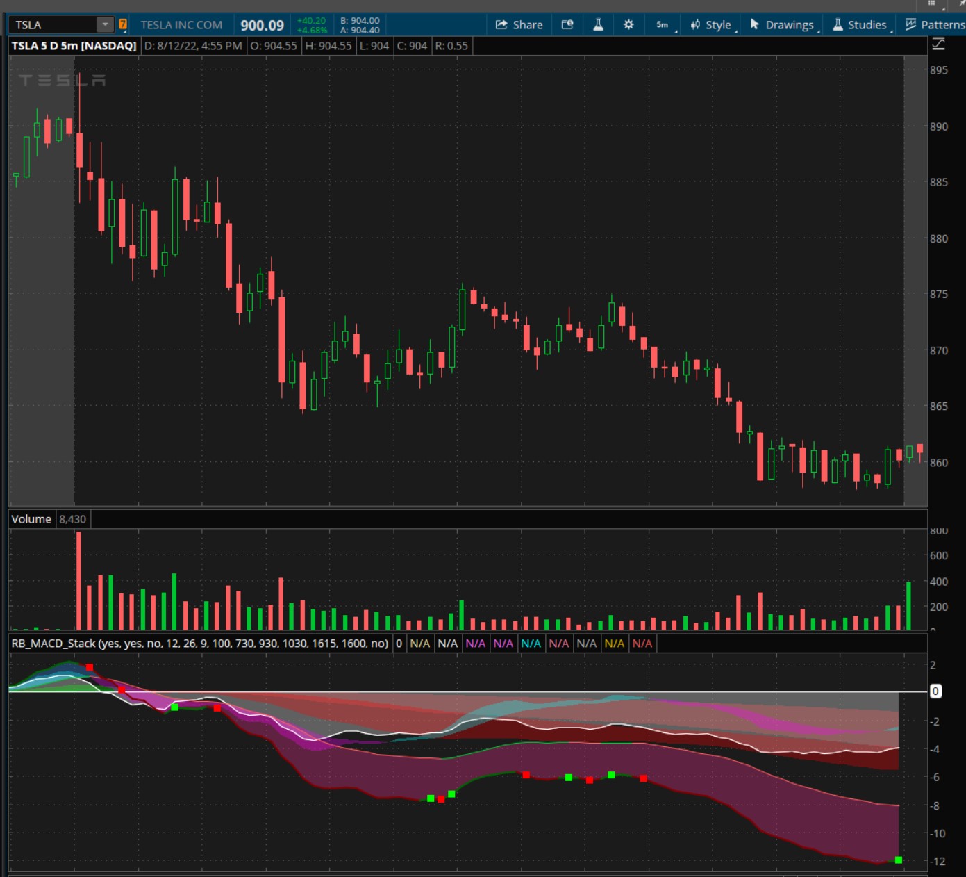This screenshot has width=966, height=877.
Task: Open the Studies menu
Action: click(861, 25)
